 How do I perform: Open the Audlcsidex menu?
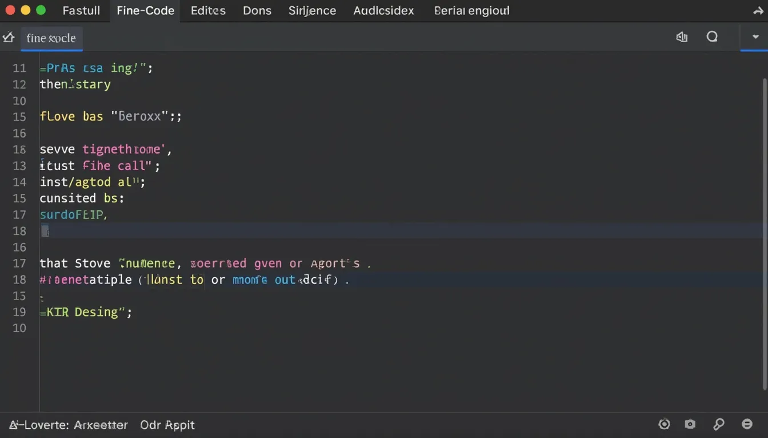pyautogui.click(x=383, y=10)
